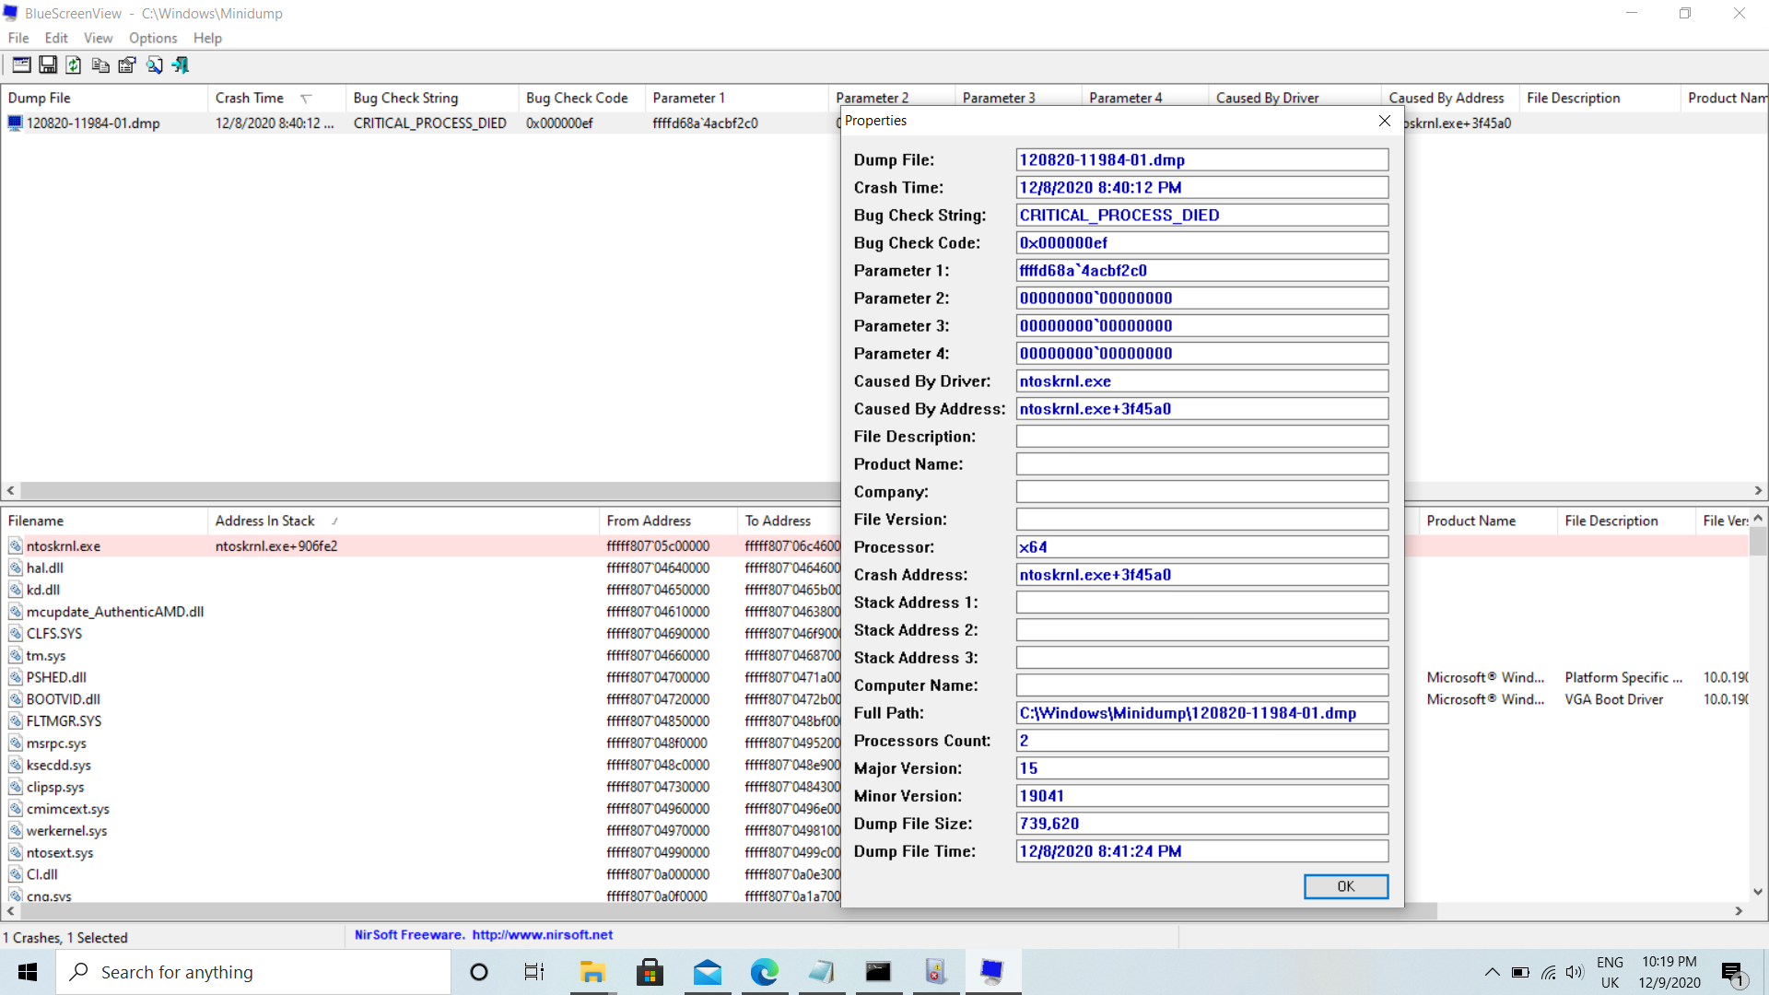
Task: Open Task View on the taskbar
Action: (534, 972)
